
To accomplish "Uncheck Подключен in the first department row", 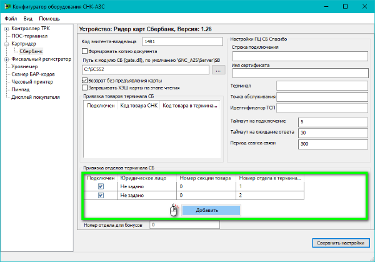I will point(101,186).
